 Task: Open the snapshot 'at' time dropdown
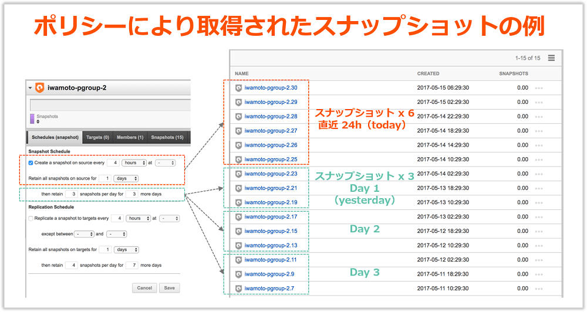pos(165,162)
